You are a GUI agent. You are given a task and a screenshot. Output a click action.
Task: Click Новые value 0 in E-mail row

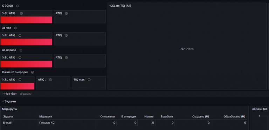pos(153,123)
